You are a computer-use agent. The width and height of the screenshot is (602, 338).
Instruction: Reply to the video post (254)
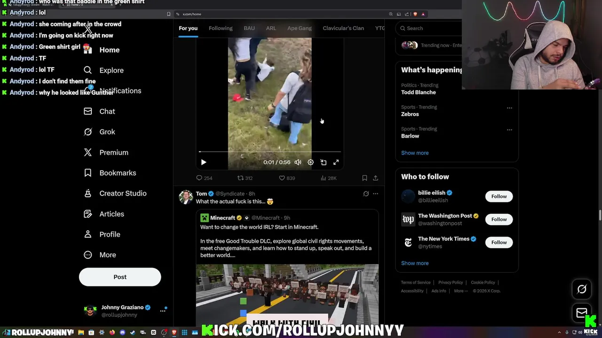coord(204,178)
